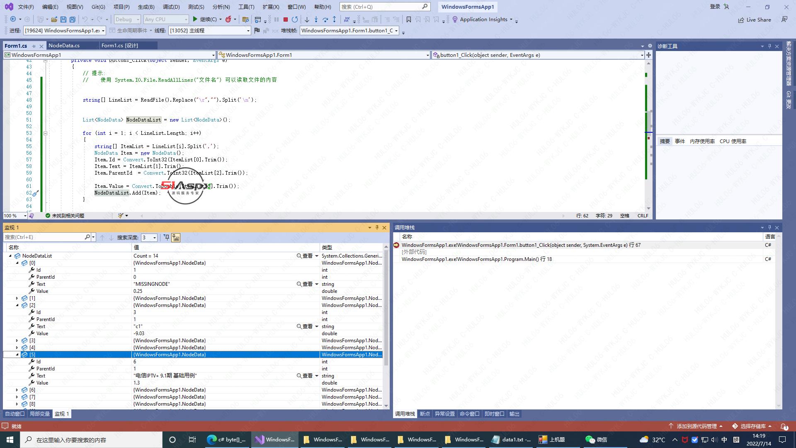Collapse the for loop code block

[x=45, y=133]
